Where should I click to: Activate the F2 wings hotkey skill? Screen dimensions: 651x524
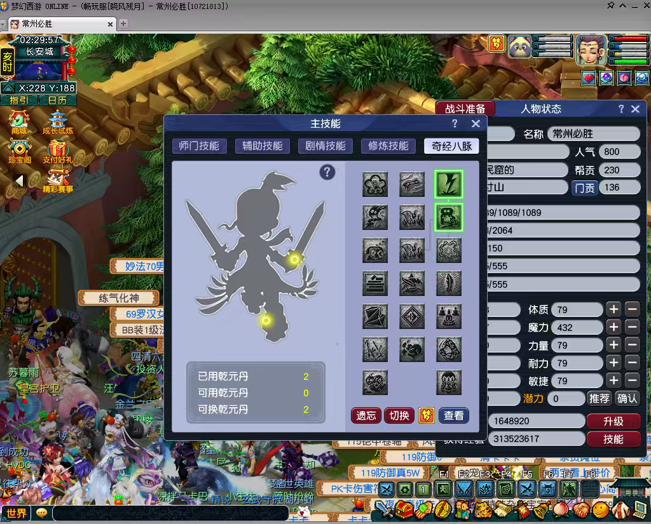tap(464, 490)
